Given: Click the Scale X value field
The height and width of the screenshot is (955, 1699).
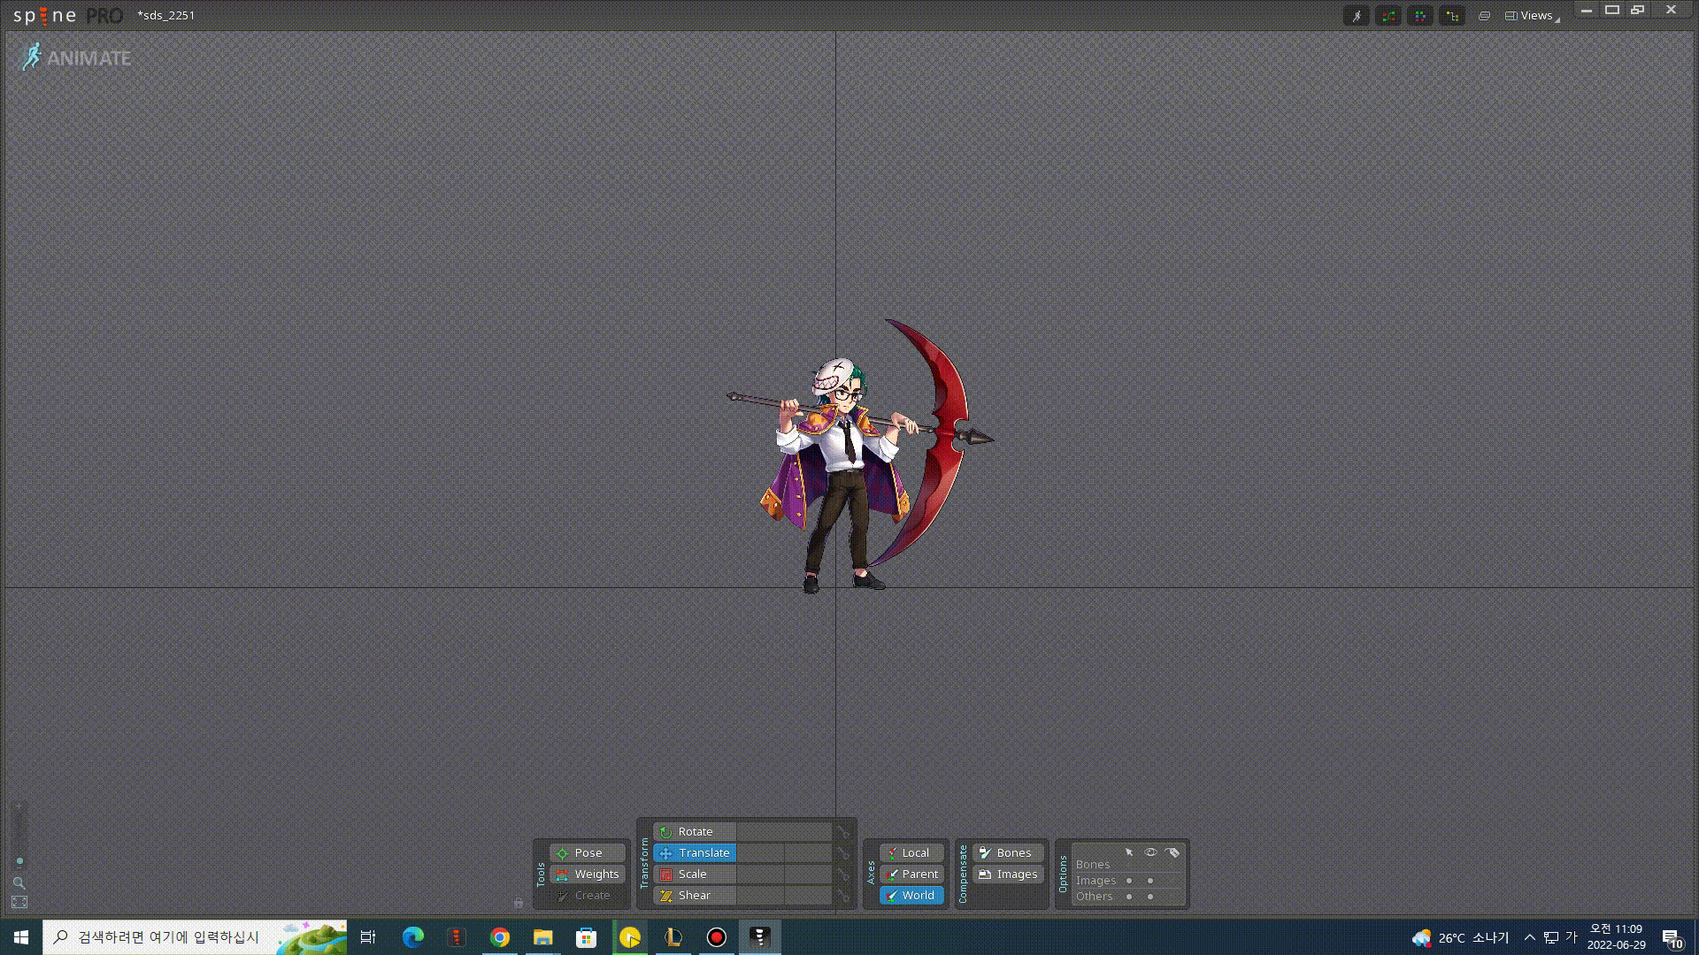Looking at the screenshot, I should click(x=760, y=874).
